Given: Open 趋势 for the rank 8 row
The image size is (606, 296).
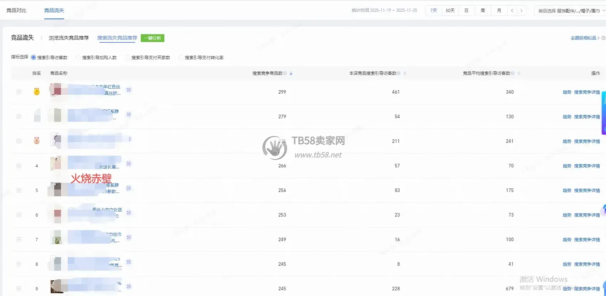Looking at the screenshot, I should pyautogui.click(x=567, y=264).
